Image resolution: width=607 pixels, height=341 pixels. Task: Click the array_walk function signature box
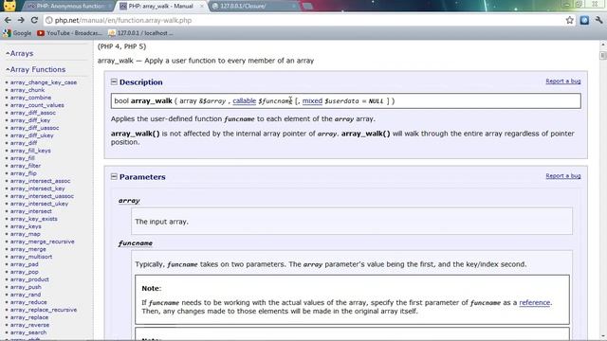pos(345,101)
